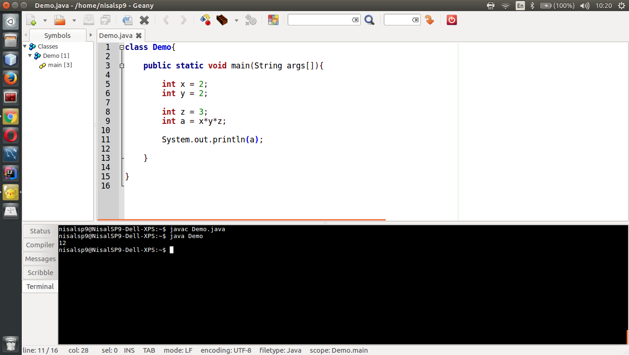Fold the main method block at line 3
Image resolution: width=629 pixels, height=355 pixels.
point(122,66)
